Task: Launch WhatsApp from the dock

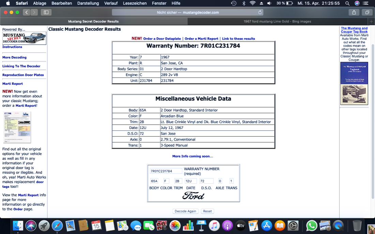Action: pyautogui.click(x=311, y=225)
